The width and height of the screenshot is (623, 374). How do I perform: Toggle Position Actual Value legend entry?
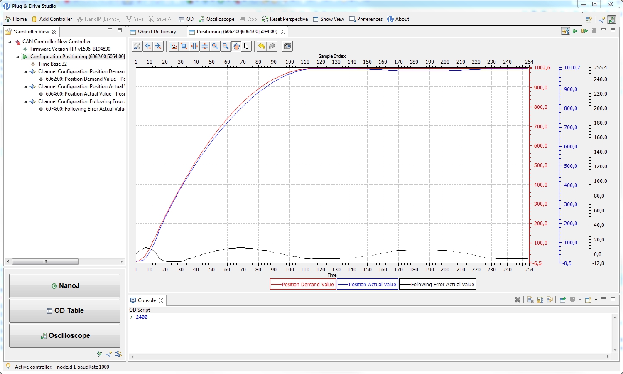368,285
